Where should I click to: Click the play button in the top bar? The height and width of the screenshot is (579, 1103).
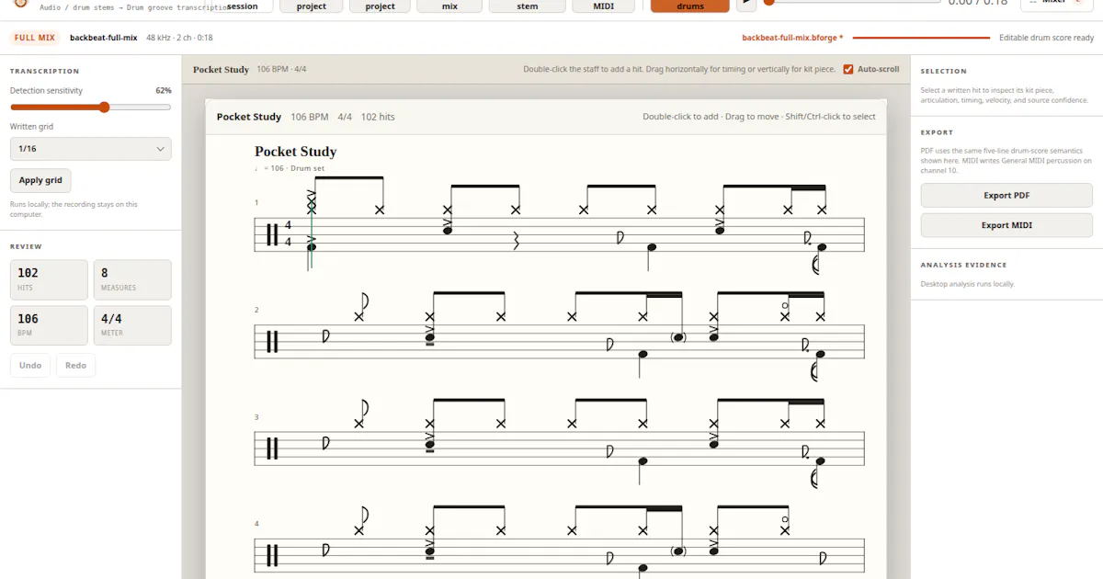pyautogui.click(x=746, y=4)
